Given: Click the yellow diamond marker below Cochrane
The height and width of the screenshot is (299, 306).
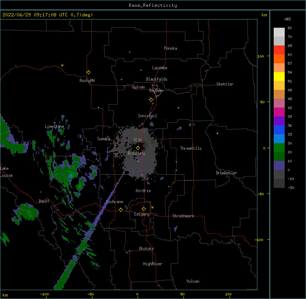Looking at the screenshot, I should coord(121,210).
